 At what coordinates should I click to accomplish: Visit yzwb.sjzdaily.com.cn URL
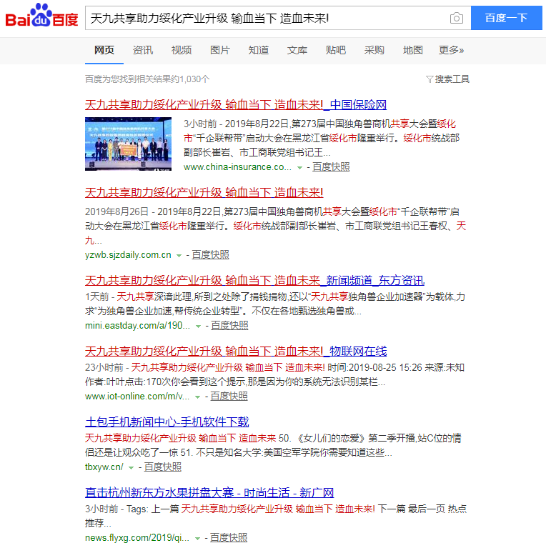click(128, 255)
